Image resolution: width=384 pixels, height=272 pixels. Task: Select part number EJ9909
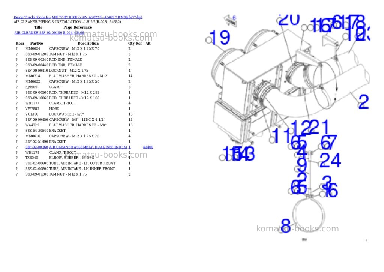click(x=31, y=87)
